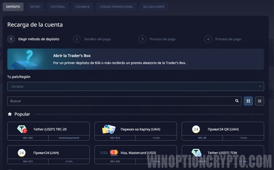Click step 4 circle Proceso de pago
Screen dimensions: 274x170
coord(208,39)
